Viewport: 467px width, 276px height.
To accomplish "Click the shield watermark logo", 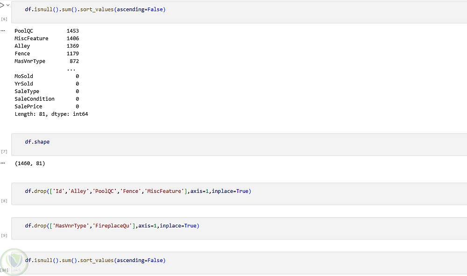I will (14, 262).
